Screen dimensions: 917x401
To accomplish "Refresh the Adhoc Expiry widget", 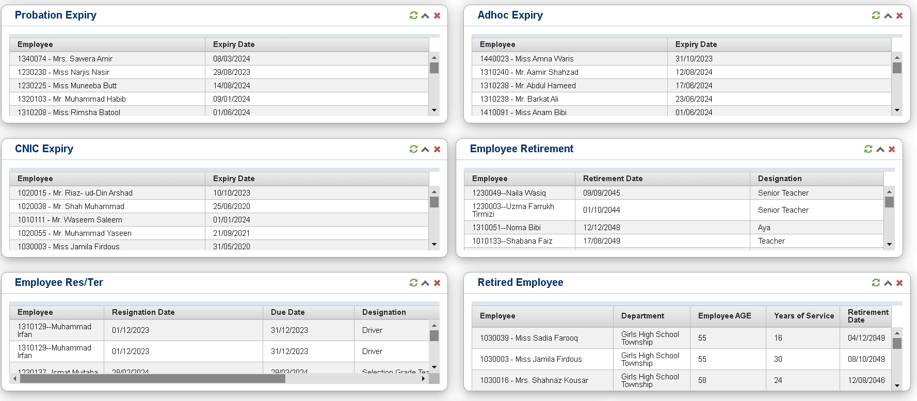I will (876, 15).
